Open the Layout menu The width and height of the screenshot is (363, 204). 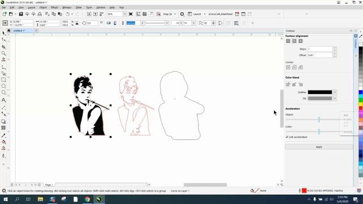32,7
